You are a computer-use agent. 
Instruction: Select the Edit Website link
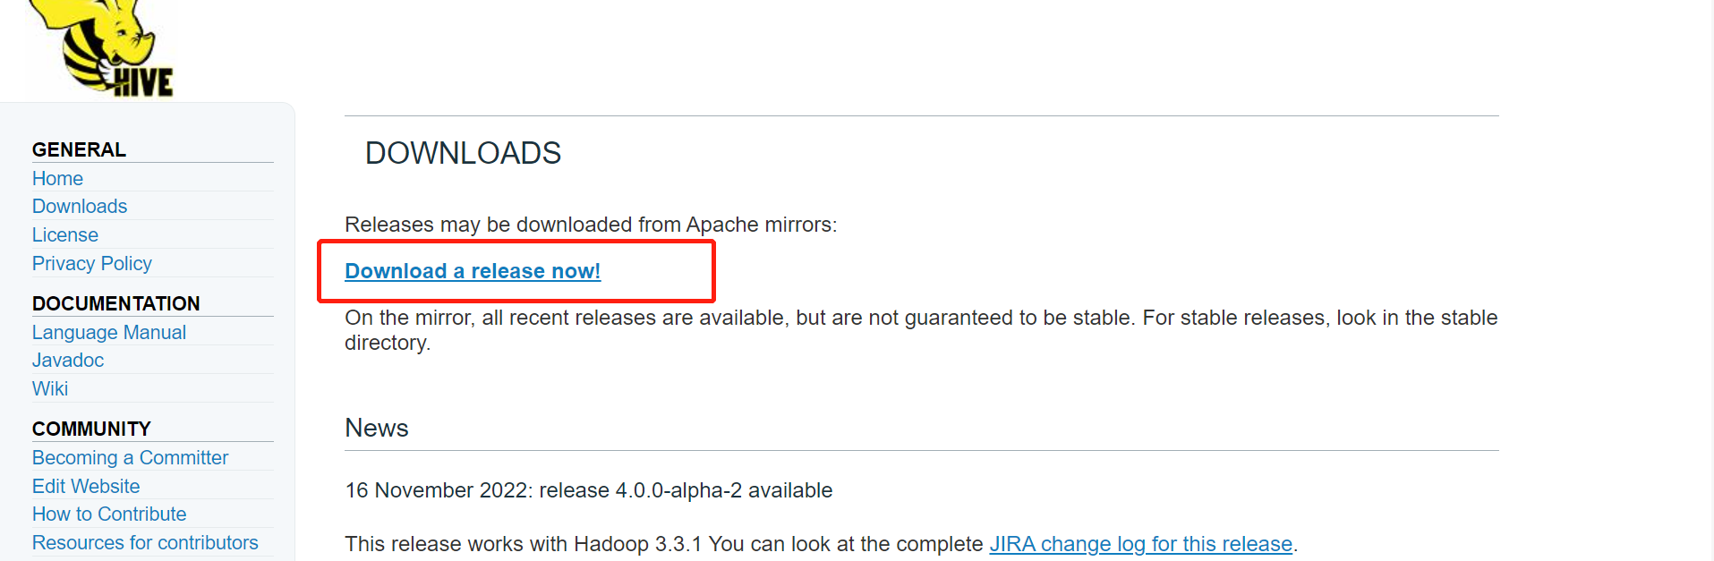[86, 486]
